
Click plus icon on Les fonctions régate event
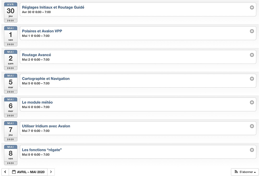pyautogui.click(x=252, y=150)
